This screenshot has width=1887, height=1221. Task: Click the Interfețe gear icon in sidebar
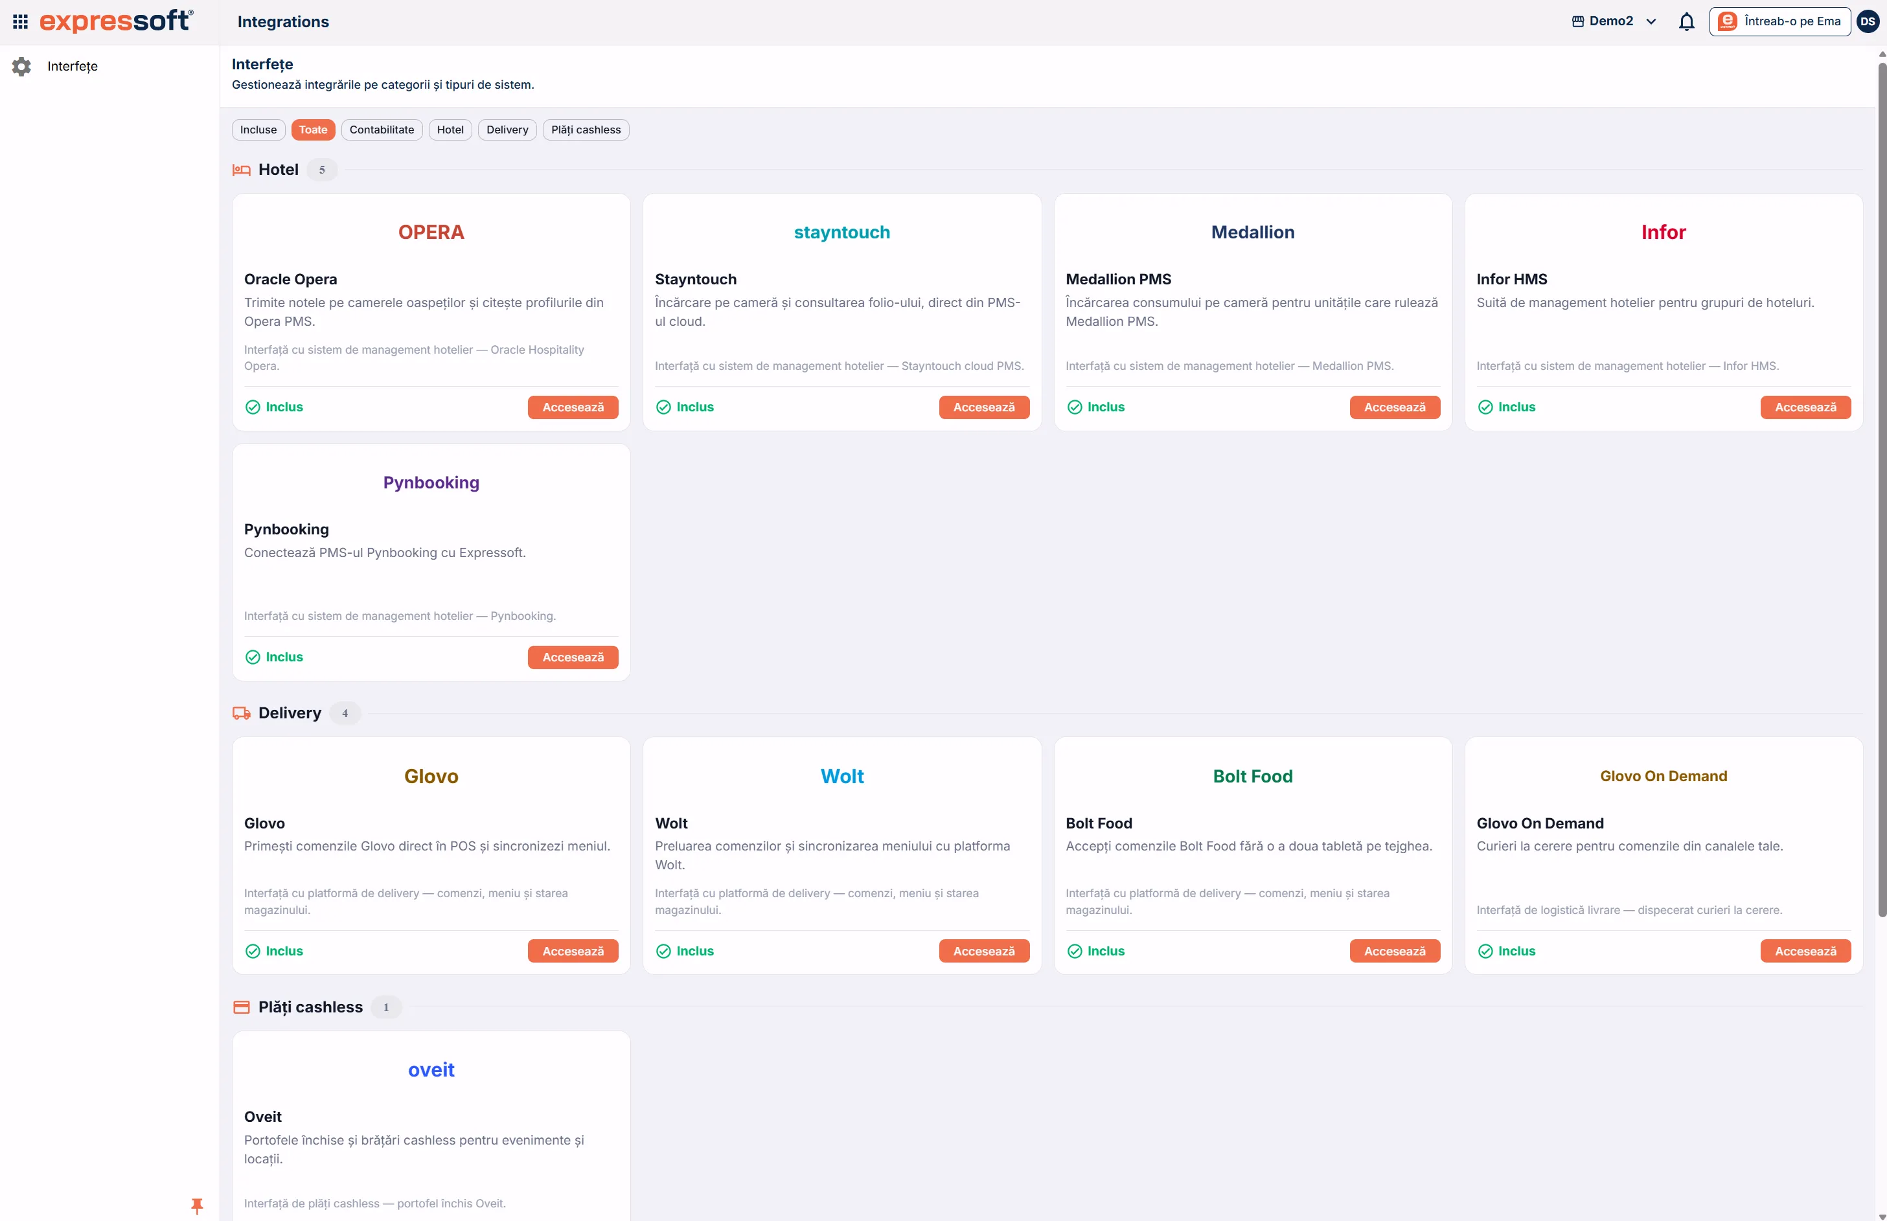click(x=21, y=67)
